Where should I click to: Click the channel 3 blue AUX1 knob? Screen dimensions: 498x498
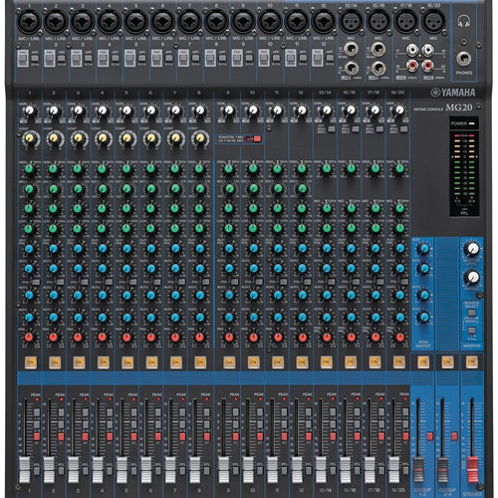click(78, 249)
